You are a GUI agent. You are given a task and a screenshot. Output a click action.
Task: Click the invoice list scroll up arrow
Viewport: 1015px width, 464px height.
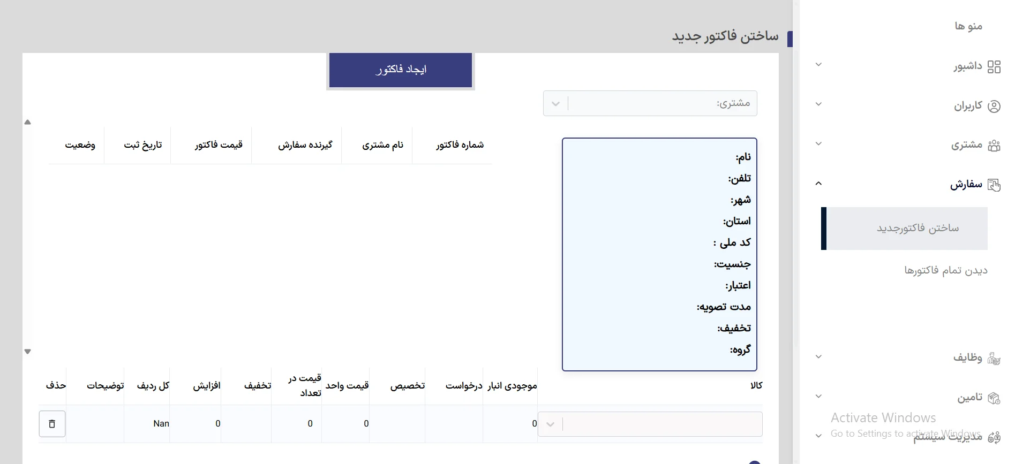(x=28, y=122)
